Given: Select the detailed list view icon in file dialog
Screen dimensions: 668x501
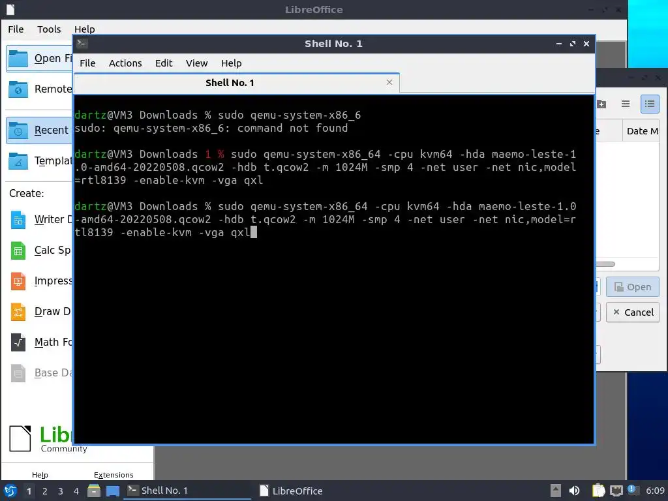Looking at the screenshot, I should tap(650, 104).
